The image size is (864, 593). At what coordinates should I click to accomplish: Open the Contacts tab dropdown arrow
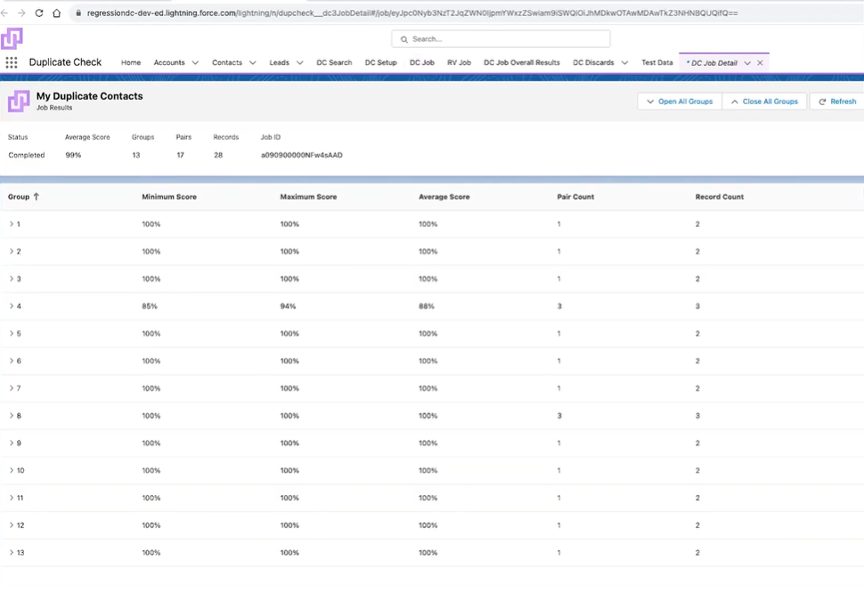(x=253, y=62)
